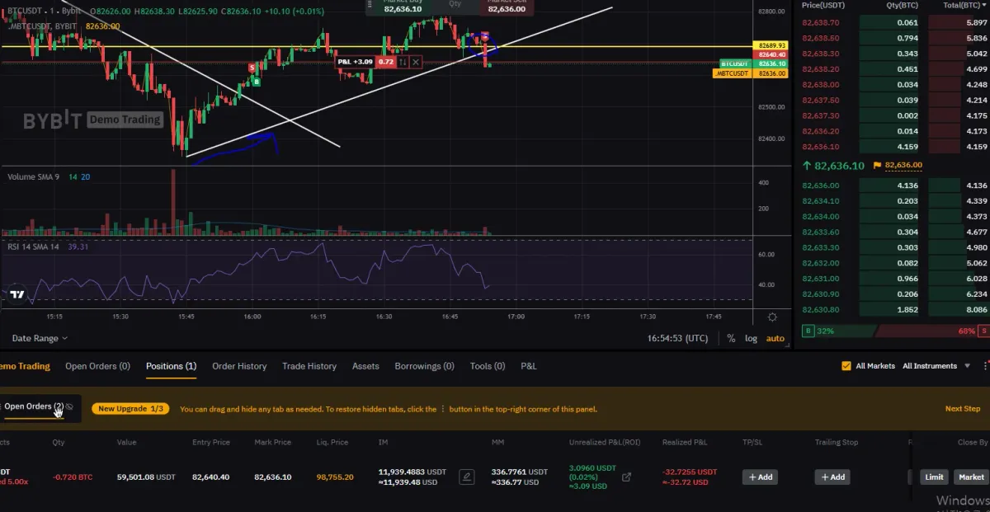This screenshot has width=990, height=512.
Task: Click Next Step in upgrade banner
Action: [x=962, y=409]
